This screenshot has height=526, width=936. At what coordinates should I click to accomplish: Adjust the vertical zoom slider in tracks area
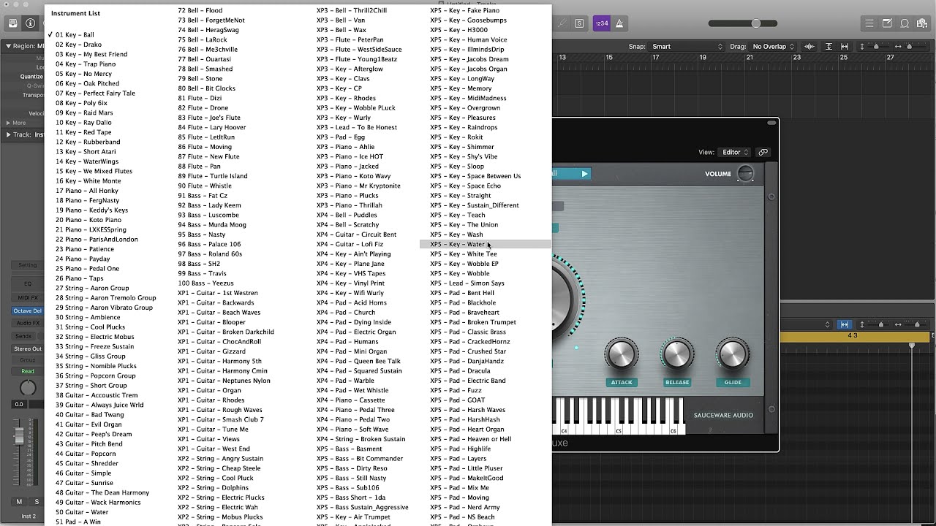coord(877,47)
